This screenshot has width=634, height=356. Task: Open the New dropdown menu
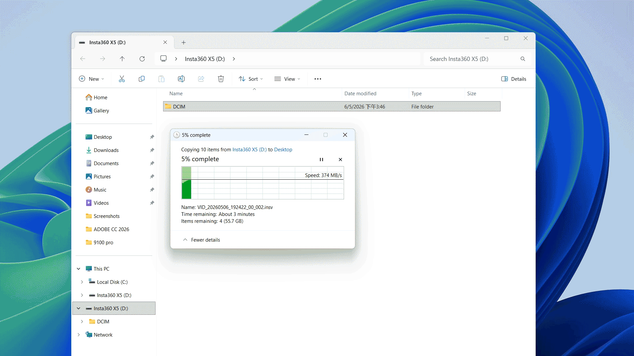point(91,79)
